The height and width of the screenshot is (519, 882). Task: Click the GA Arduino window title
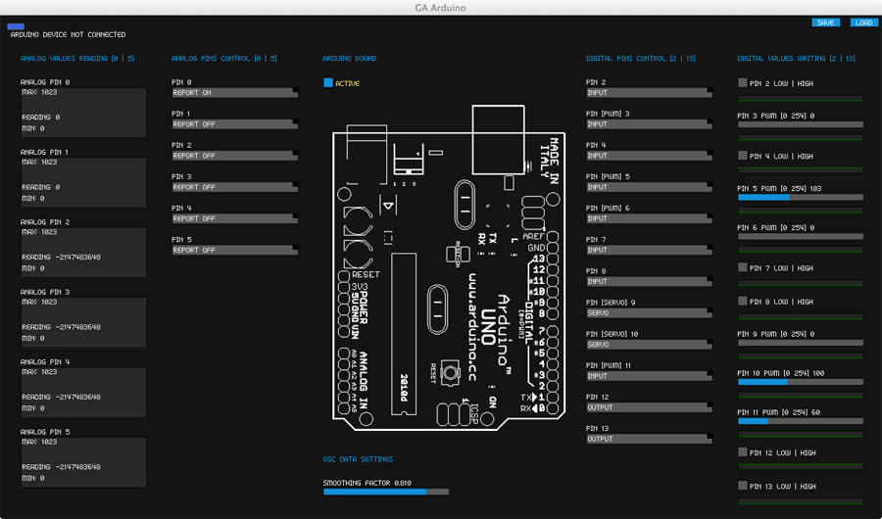point(440,8)
